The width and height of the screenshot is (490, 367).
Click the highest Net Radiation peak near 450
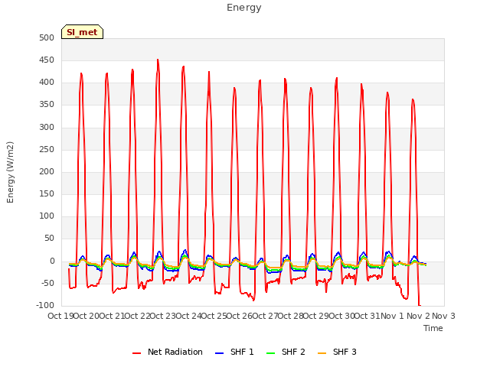[x=158, y=60]
